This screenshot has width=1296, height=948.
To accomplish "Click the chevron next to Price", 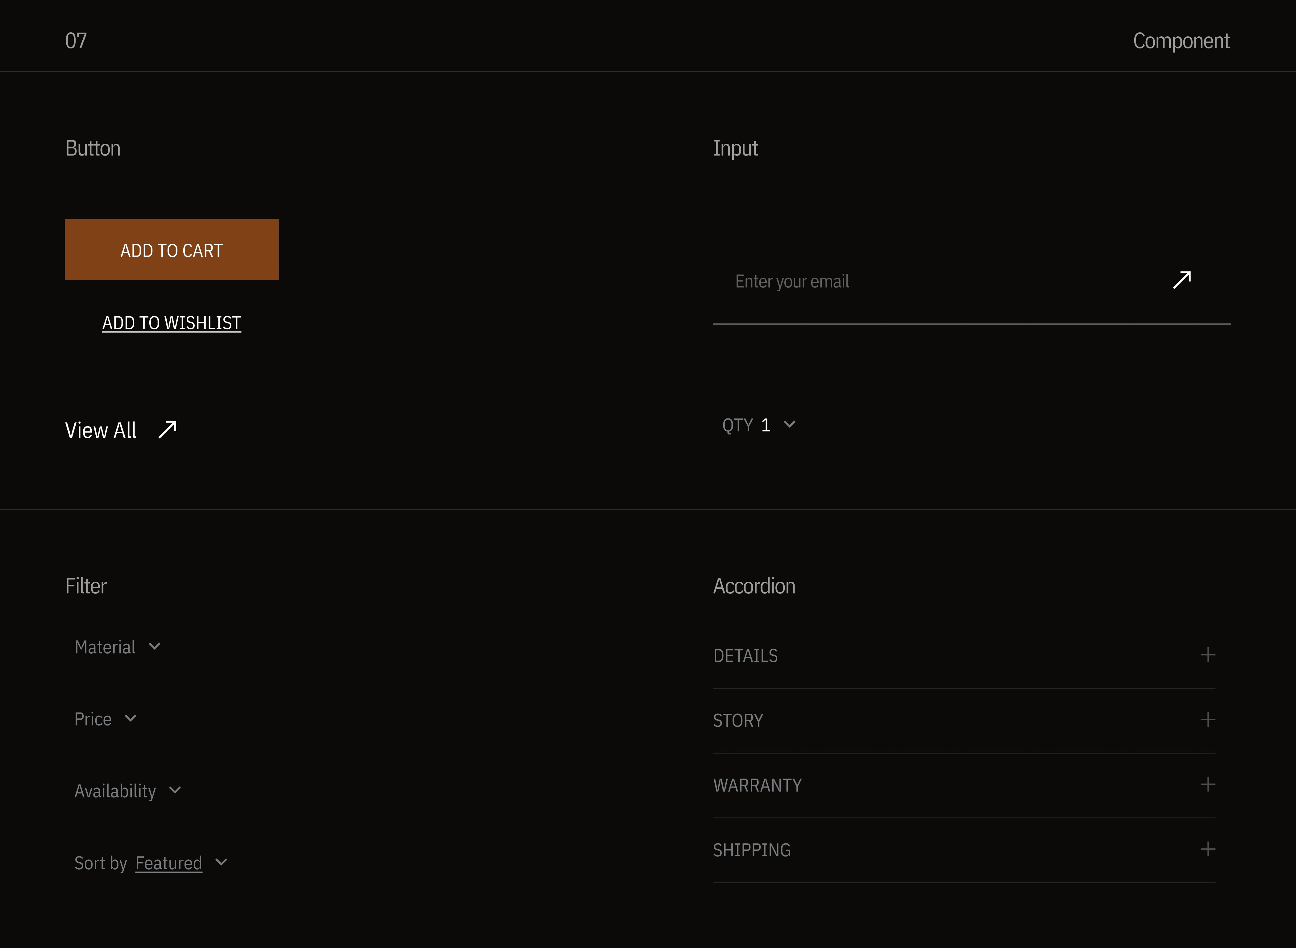I will (x=130, y=718).
